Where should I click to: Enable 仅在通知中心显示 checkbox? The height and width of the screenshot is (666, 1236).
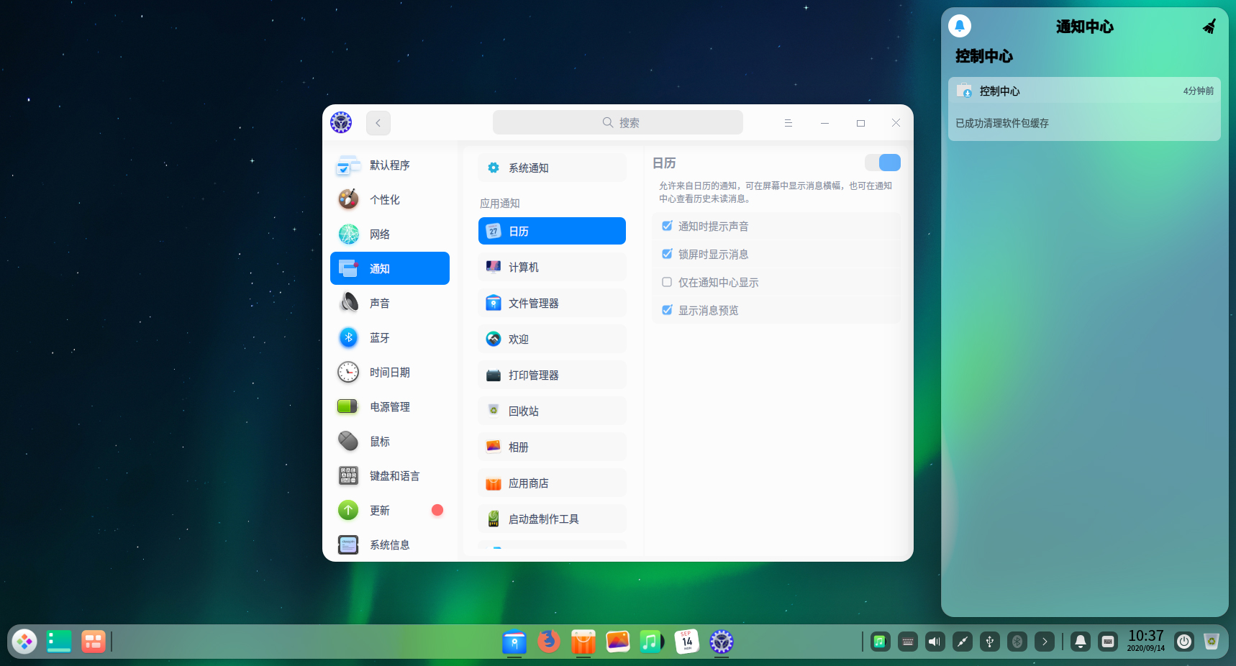(x=666, y=281)
